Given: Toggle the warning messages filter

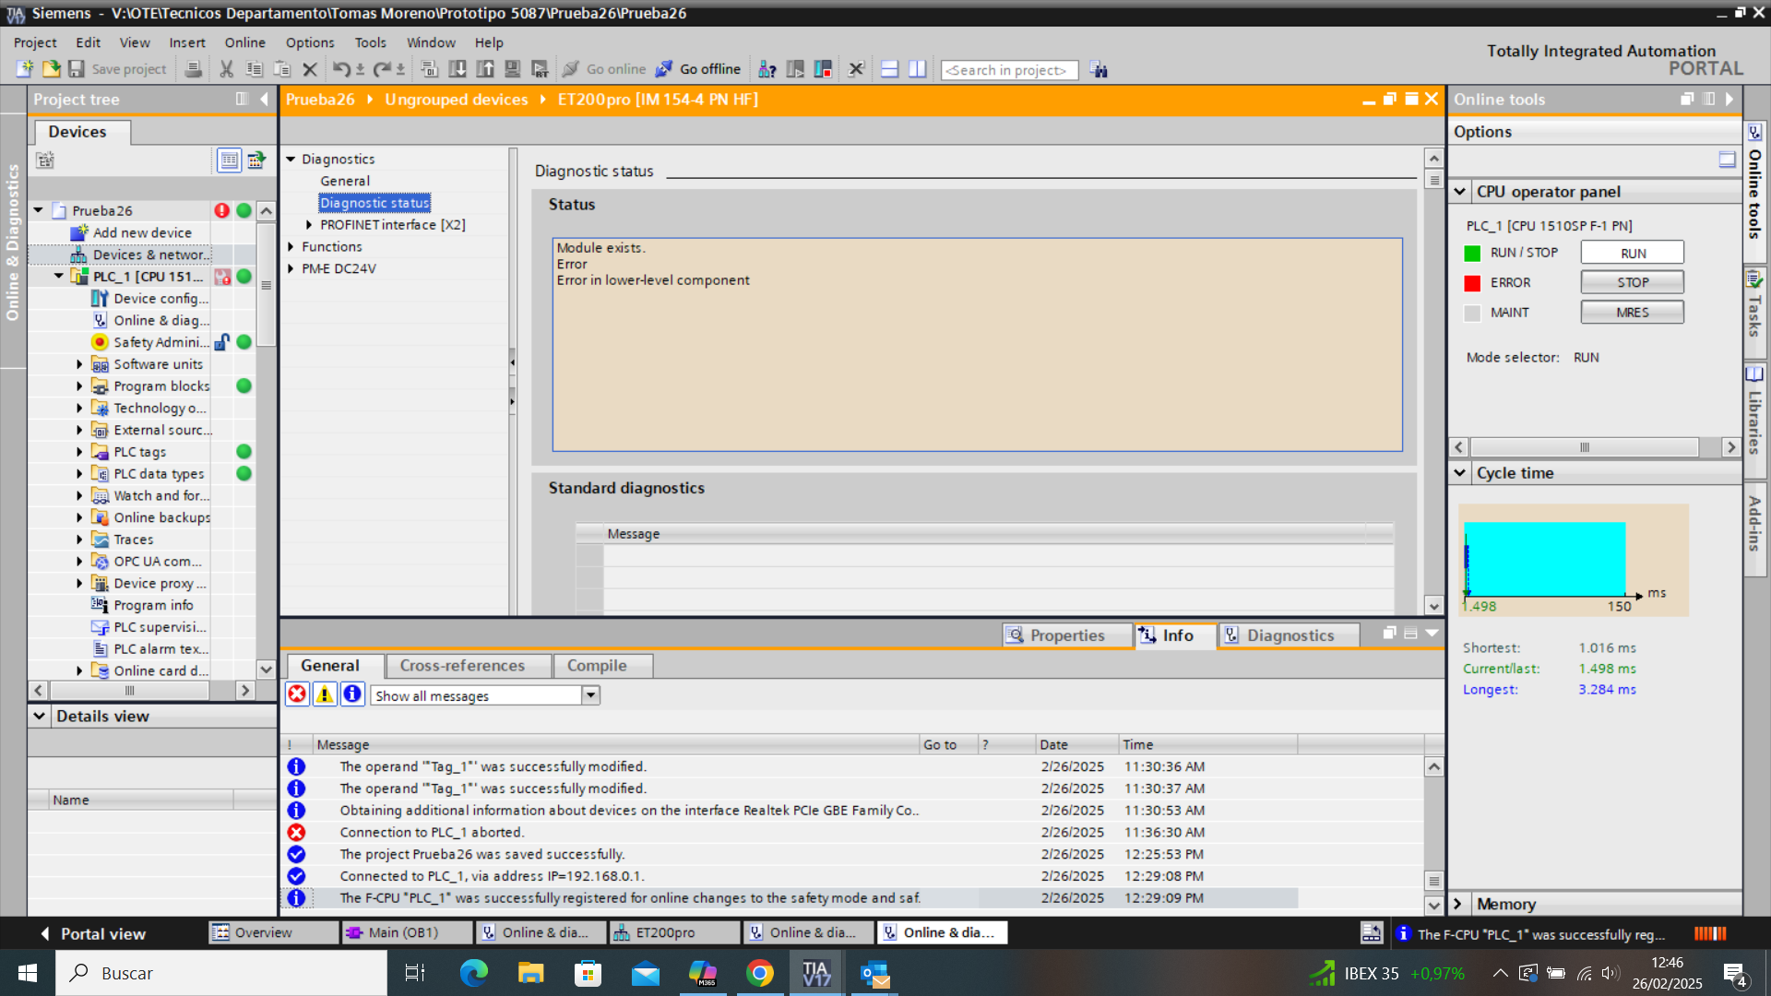Looking at the screenshot, I should [325, 694].
